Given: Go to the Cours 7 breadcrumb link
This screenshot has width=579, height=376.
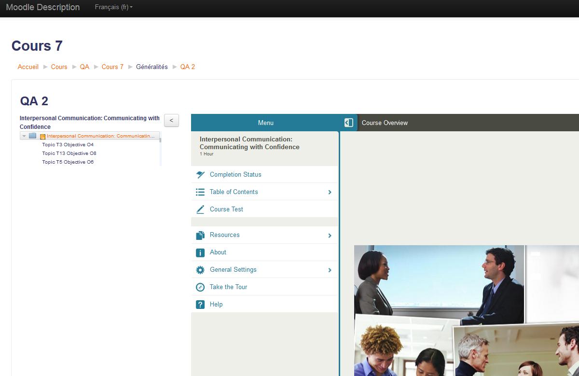Looking at the screenshot, I should click(112, 67).
